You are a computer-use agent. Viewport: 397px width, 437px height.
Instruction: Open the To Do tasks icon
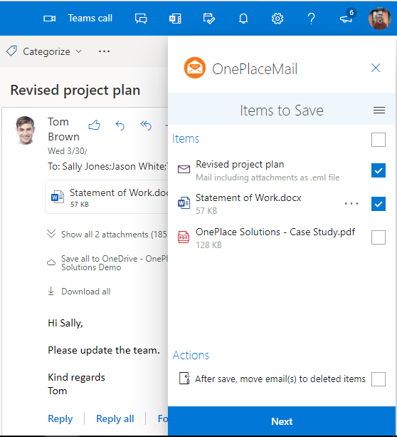(x=209, y=19)
